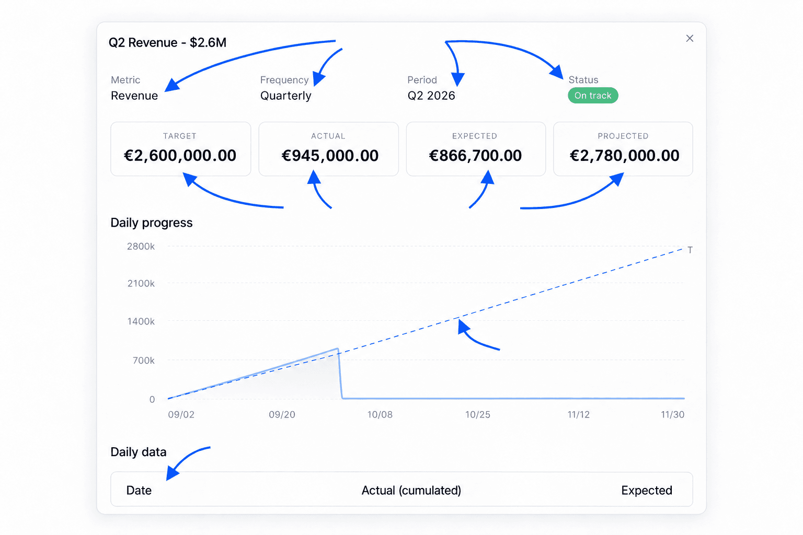The height and width of the screenshot is (535, 803).
Task: Click the Frequency value 'Quarterly'
Action: tap(286, 96)
